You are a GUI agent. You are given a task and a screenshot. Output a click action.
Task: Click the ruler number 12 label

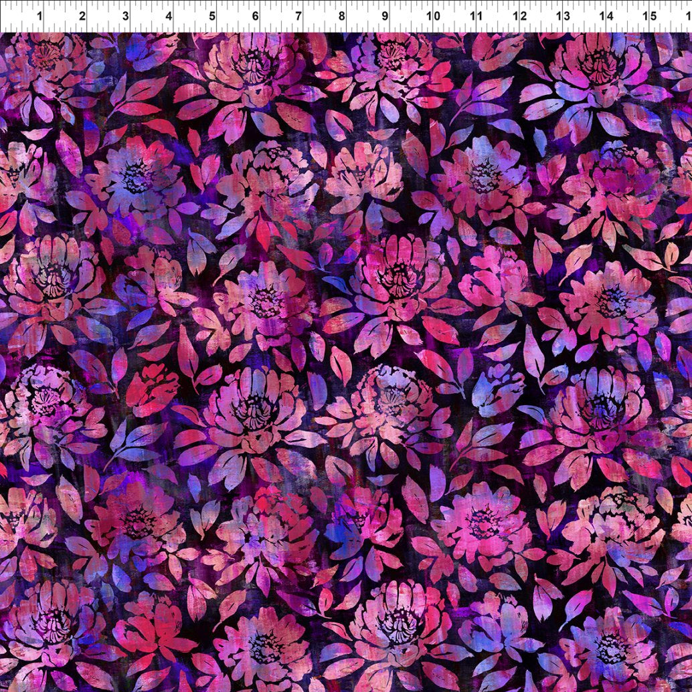[x=520, y=16]
